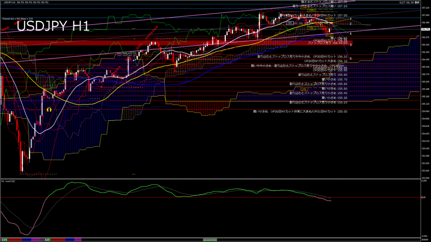Click the yellow horseshoe marker on chart

[x=49, y=109]
